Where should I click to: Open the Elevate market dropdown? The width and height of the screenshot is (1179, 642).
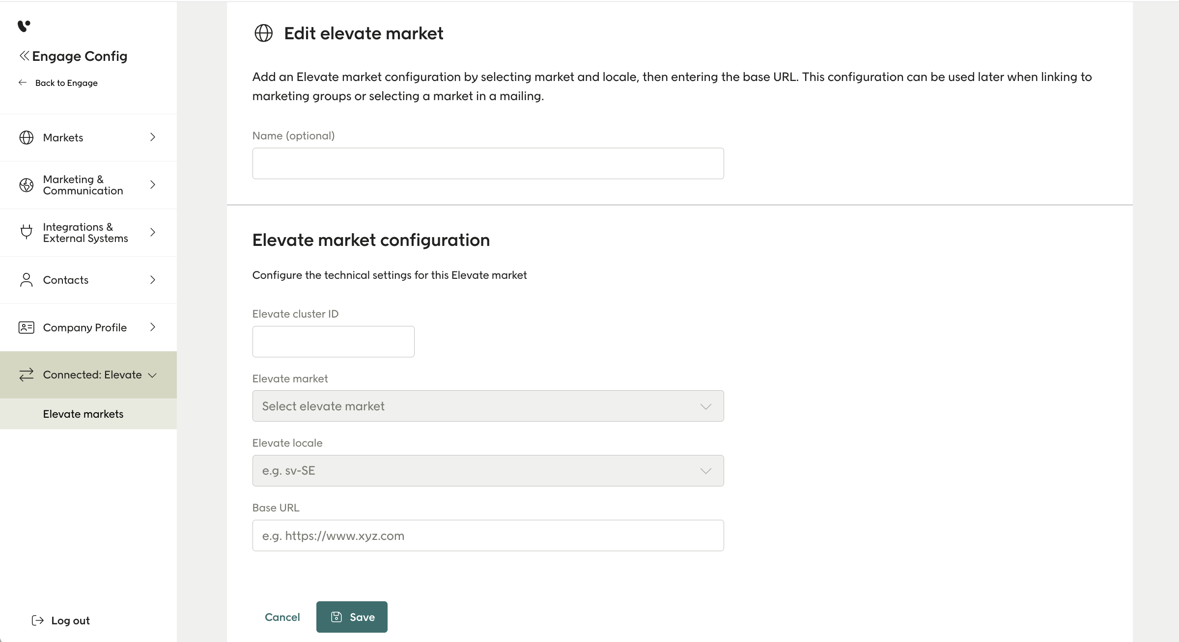click(x=487, y=406)
